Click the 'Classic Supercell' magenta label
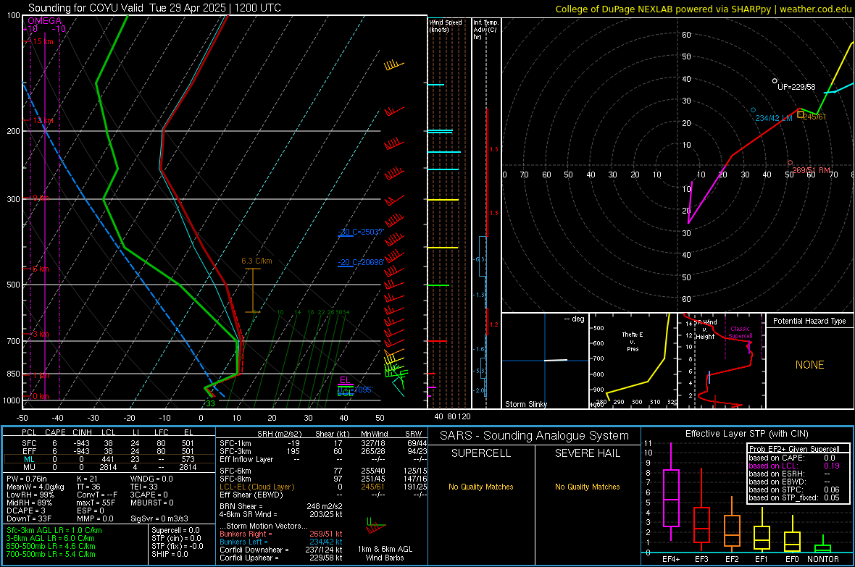Viewport: 855px width, 567px height. coord(740,332)
